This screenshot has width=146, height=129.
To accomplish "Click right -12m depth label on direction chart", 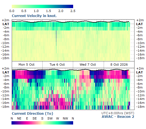I will 140,95.
